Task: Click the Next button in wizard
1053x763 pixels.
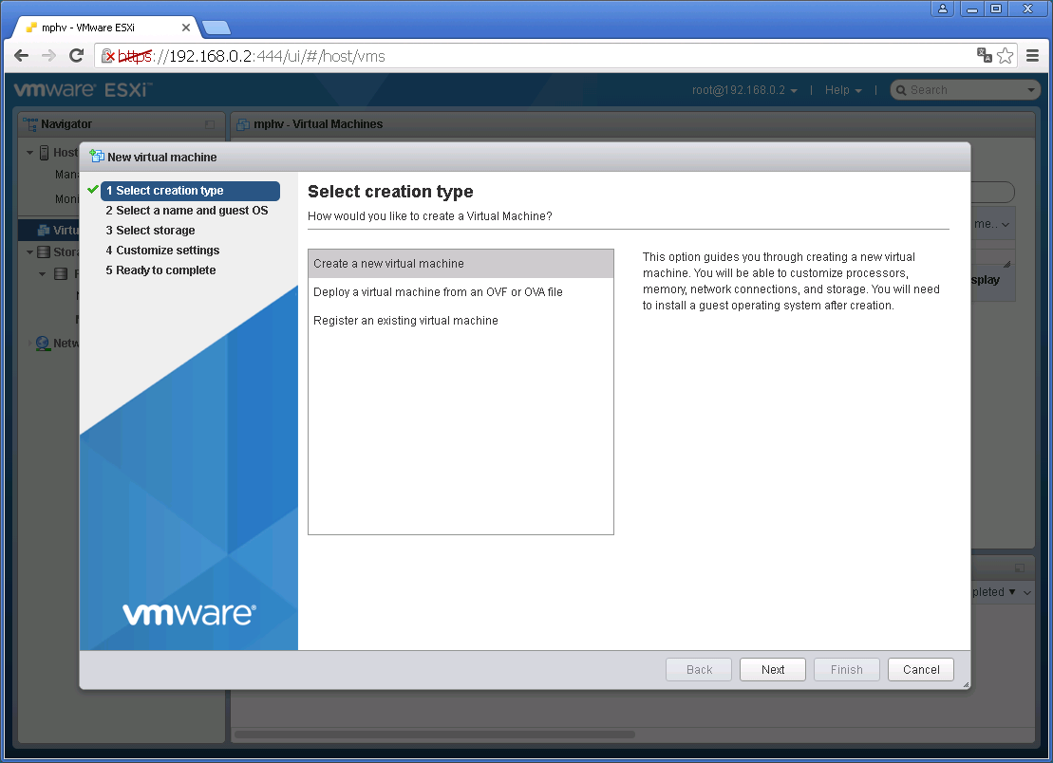Action: pyautogui.click(x=772, y=669)
